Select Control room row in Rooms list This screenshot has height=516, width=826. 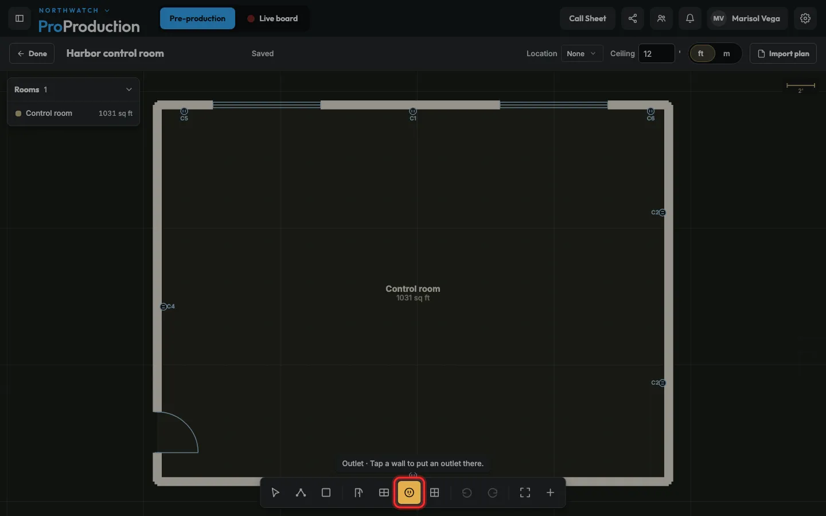(x=73, y=114)
